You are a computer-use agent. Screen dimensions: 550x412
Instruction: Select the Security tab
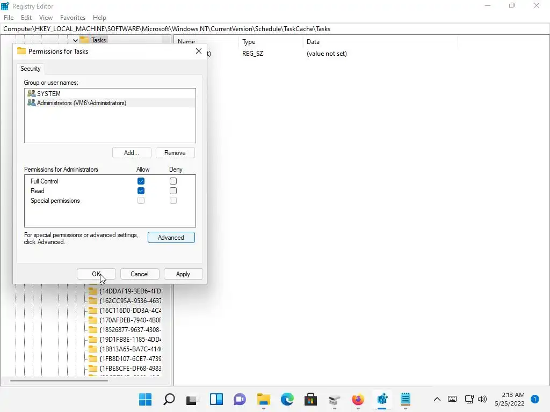tap(31, 69)
